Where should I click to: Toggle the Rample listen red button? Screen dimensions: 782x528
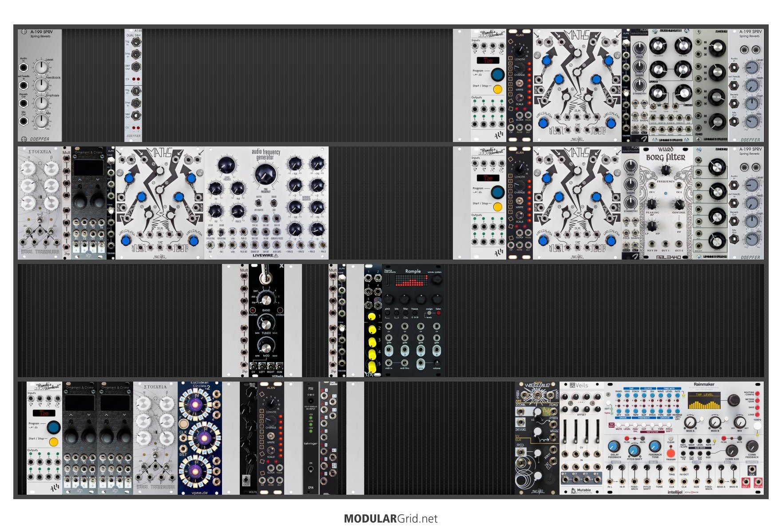coord(438,313)
